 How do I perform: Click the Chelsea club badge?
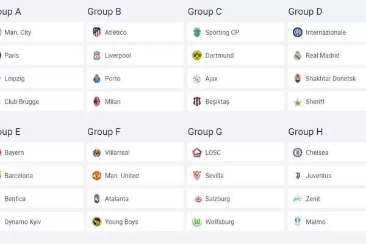click(297, 152)
